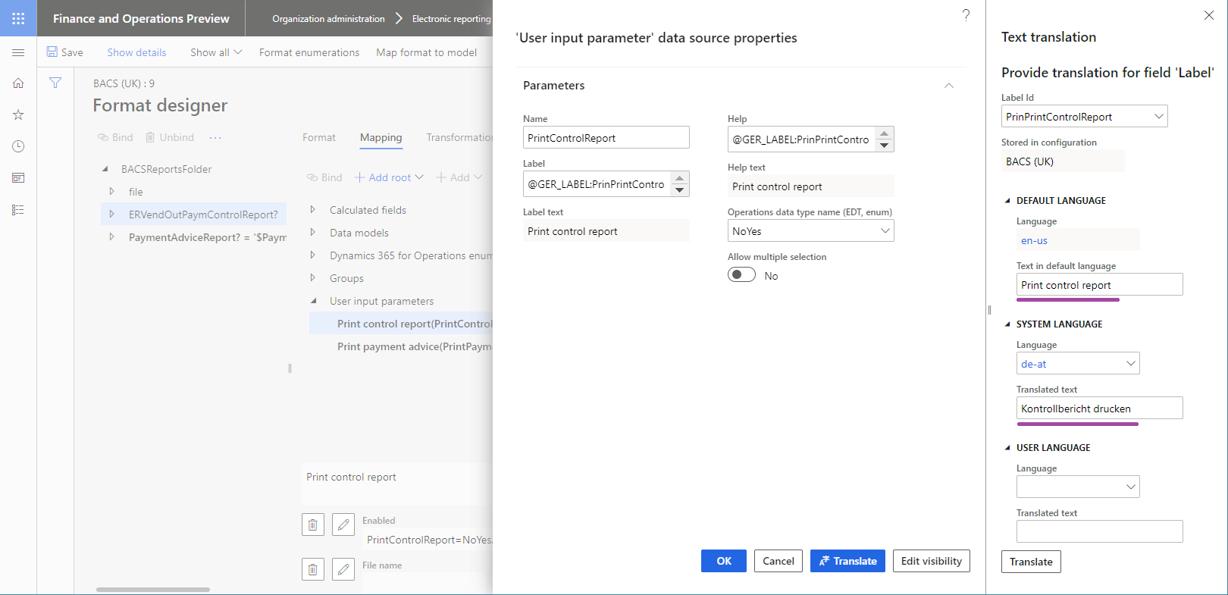Open the help question mark icon
The width and height of the screenshot is (1228, 595).
pyautogui.click(x=966, y=14)
